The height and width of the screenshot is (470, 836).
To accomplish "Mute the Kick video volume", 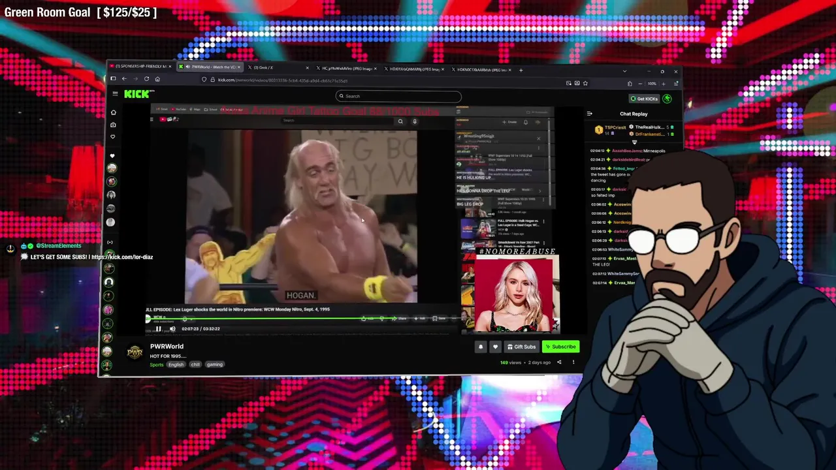I will coord(172,329).
